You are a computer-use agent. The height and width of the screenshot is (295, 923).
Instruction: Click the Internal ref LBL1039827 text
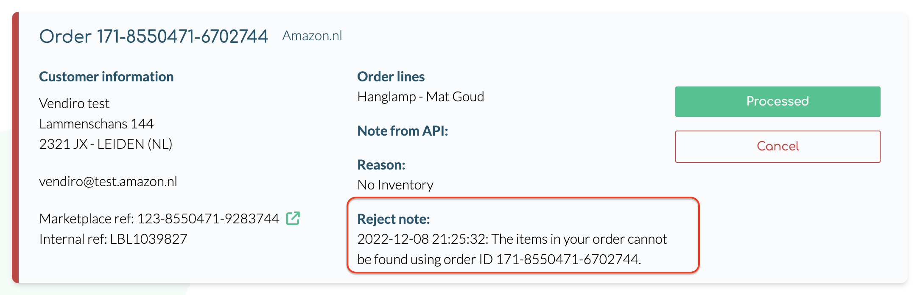[113, 239]
